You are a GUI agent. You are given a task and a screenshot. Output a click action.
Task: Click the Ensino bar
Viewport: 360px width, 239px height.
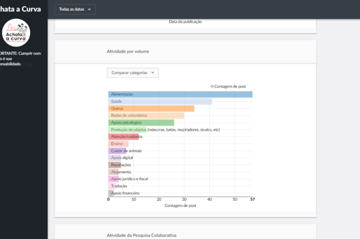coord(118,144)
